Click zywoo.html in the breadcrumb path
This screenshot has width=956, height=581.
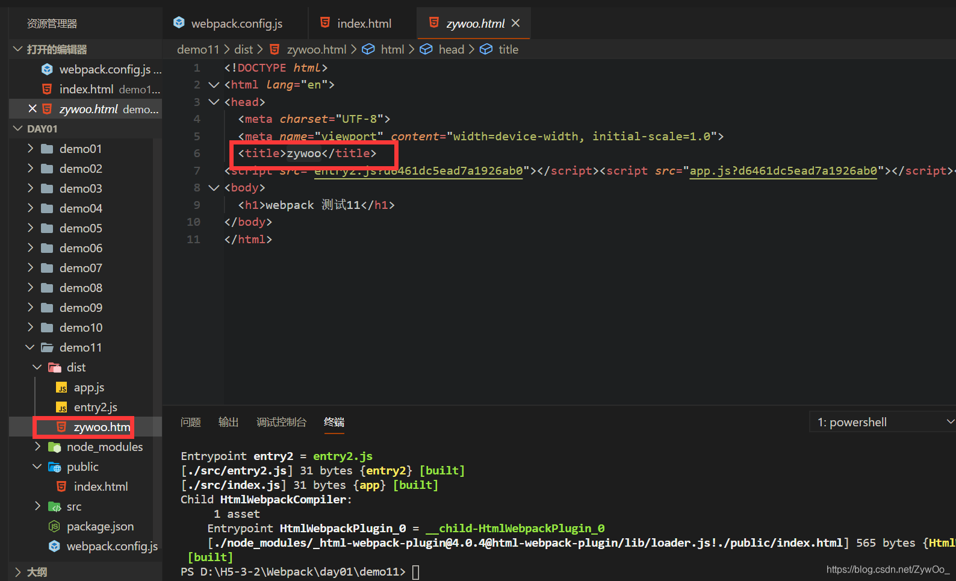[x=316, y=49]
